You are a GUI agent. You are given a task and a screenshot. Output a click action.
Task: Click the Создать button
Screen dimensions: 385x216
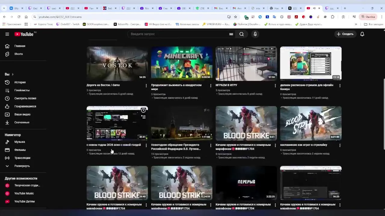[345, 34]
